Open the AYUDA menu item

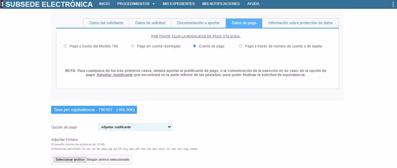pos(253,4)
